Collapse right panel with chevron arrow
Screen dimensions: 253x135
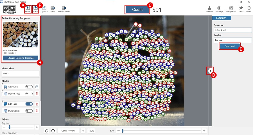(210, 71)
